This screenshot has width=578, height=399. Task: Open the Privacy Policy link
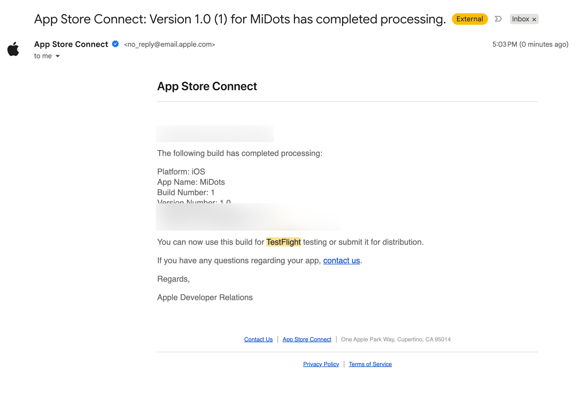pyautogui.click(x=321, y=364)
